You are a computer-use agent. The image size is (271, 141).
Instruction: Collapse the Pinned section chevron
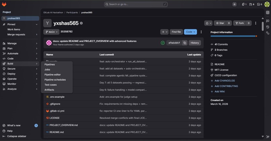[37, 24]
